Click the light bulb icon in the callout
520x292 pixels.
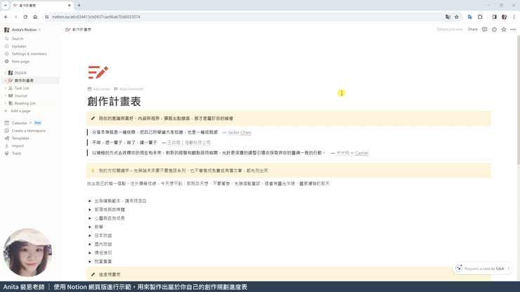point(93,171)
